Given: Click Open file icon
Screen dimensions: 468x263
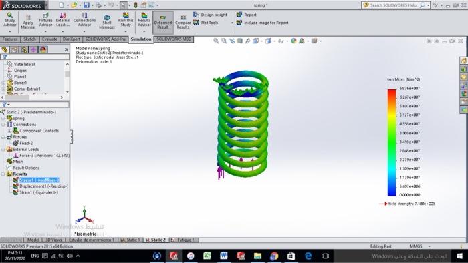Looking at the screenshot, I should (74, 5).
